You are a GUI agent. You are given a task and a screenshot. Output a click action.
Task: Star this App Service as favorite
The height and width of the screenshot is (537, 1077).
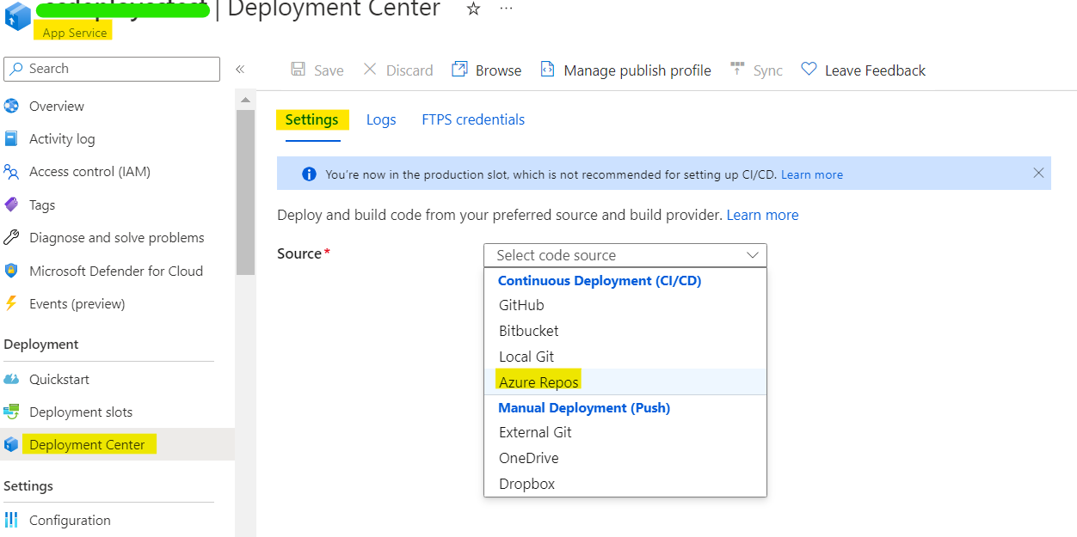472,10
